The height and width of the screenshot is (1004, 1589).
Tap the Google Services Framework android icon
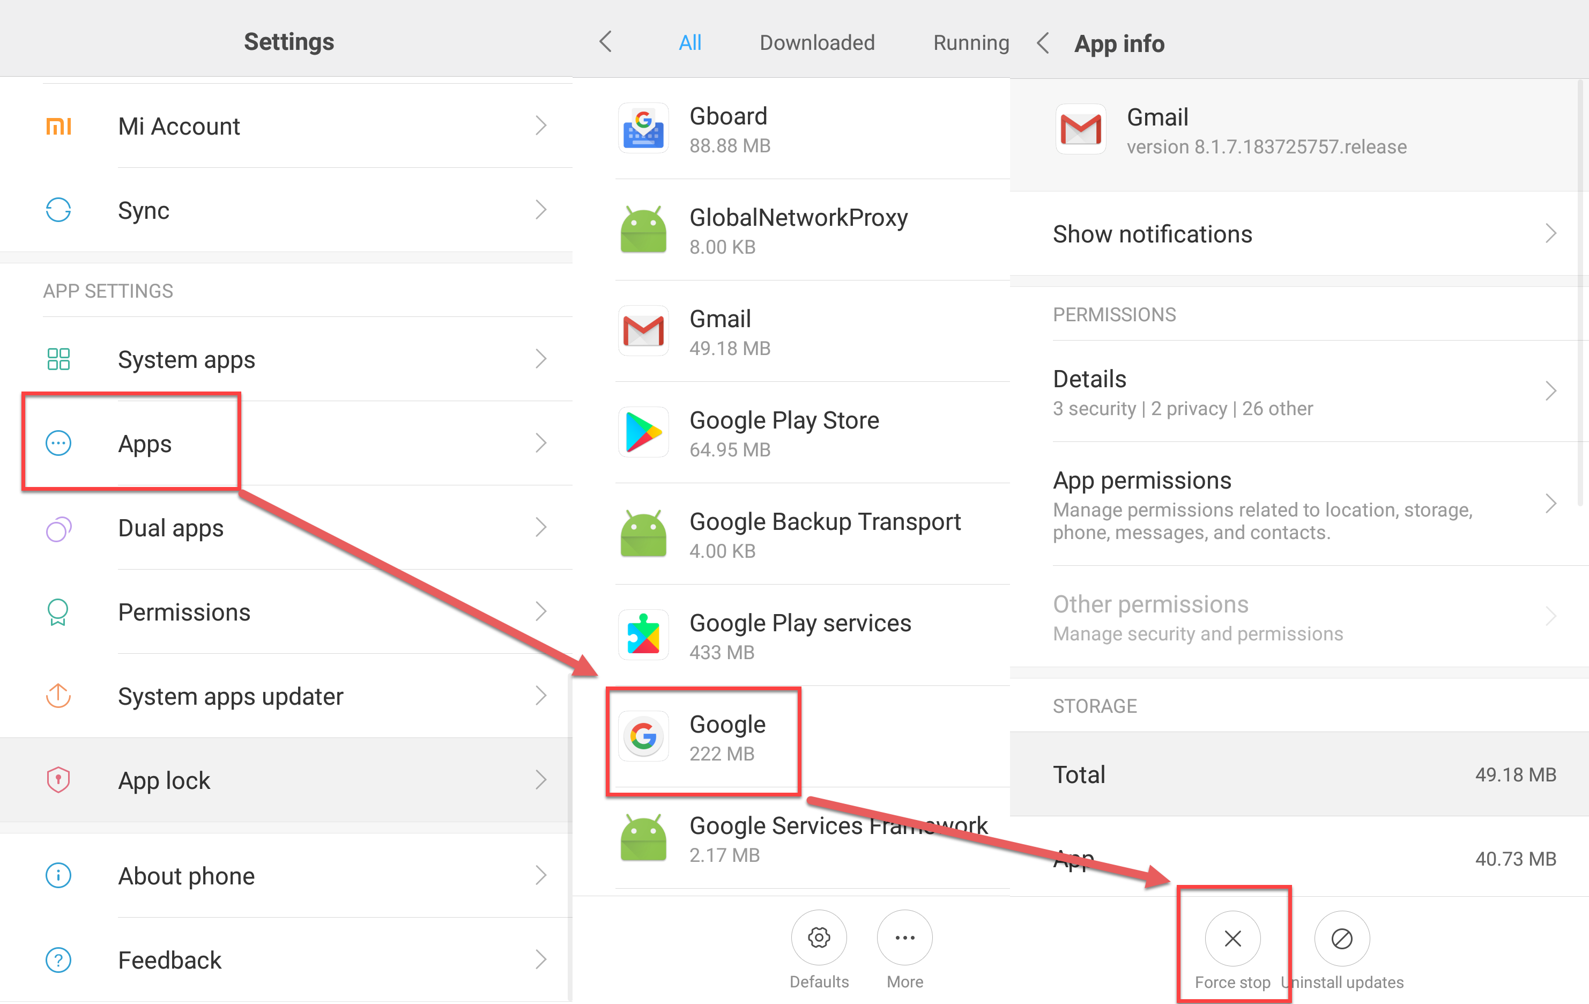click(643, 838)
